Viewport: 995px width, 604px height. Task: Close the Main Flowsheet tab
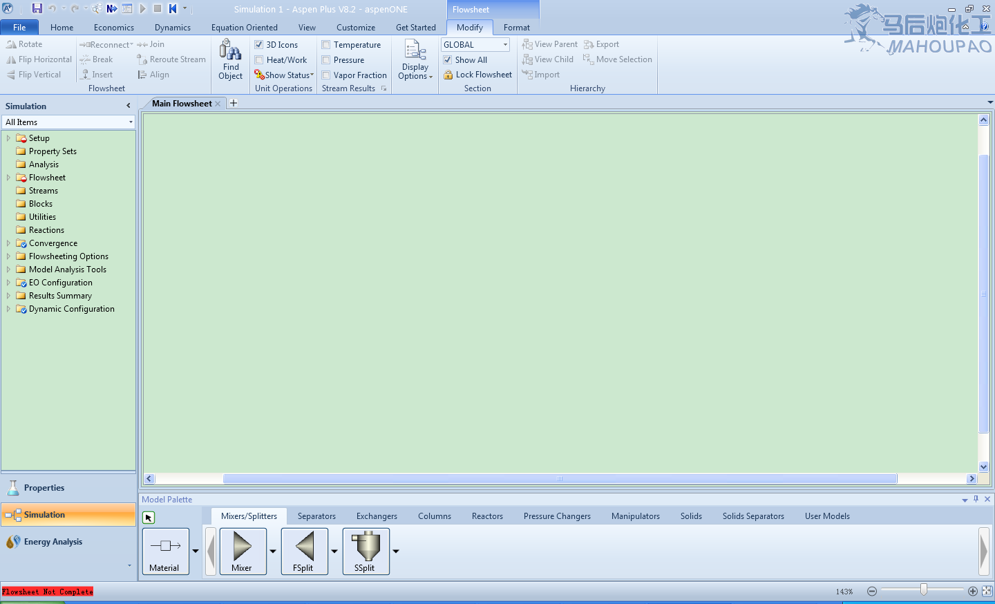[218, 104]
